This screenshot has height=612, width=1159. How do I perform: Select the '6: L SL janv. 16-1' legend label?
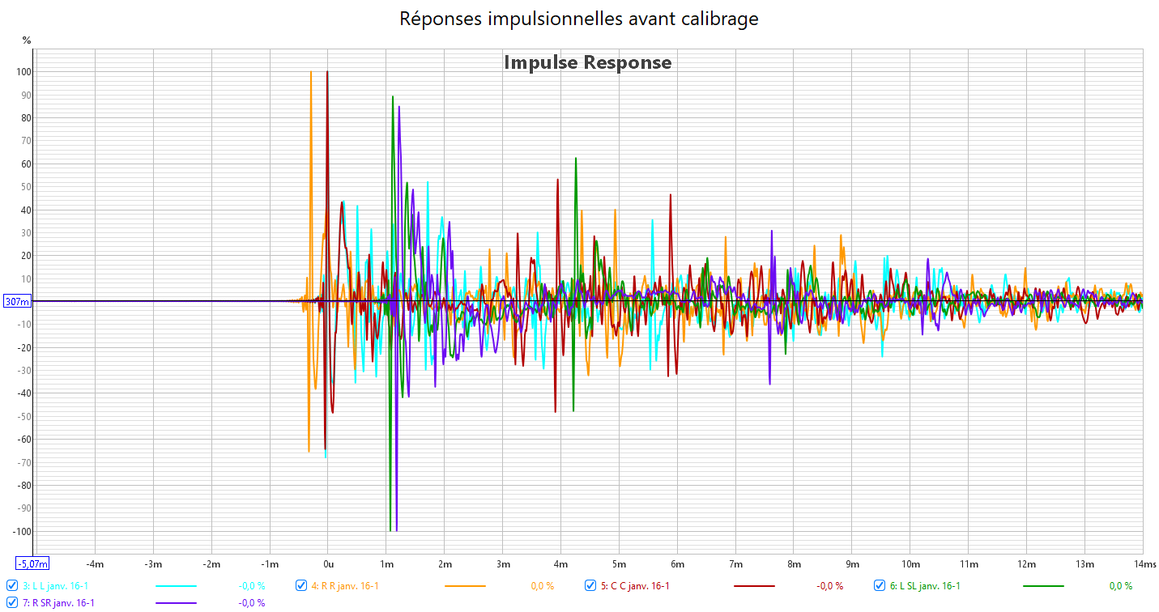click(925, 586)
